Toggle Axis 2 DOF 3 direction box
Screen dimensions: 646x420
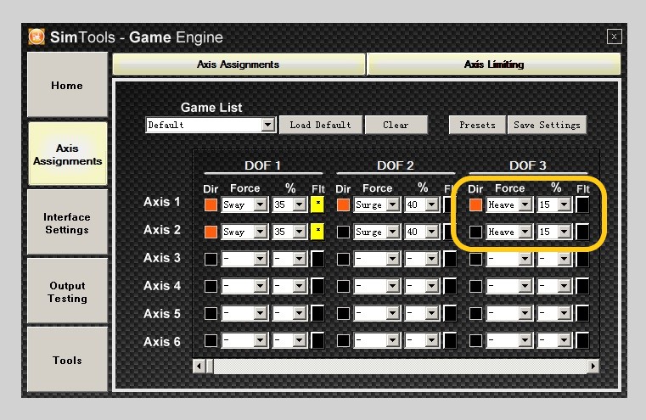coord(475,232)
